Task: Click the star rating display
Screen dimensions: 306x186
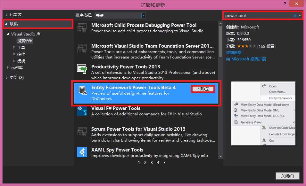Action: pos(246,46)
